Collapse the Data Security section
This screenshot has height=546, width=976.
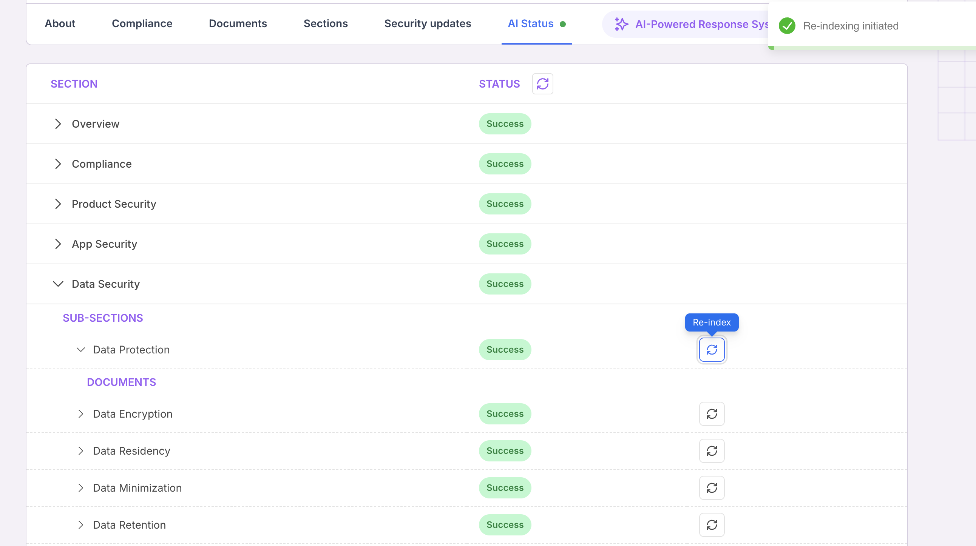(x=58, y=284)
